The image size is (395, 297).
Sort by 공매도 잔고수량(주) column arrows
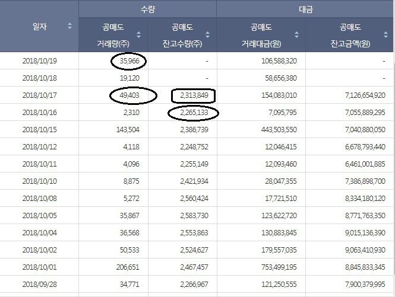pos(207,34)
